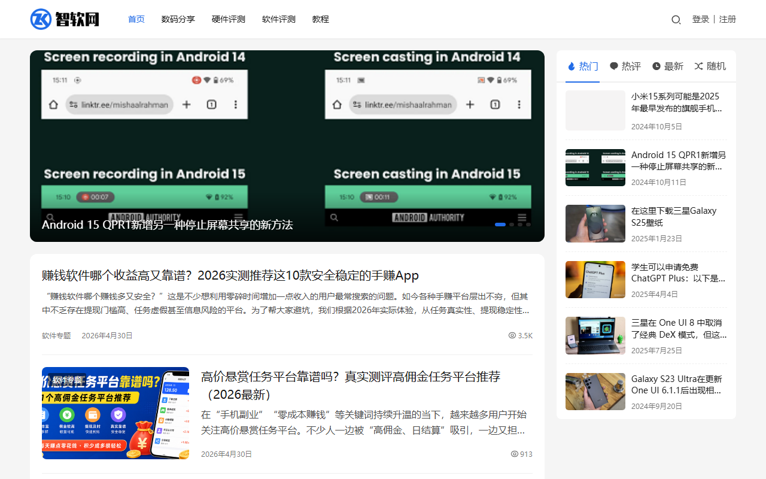Click the 登录 link

701,19
